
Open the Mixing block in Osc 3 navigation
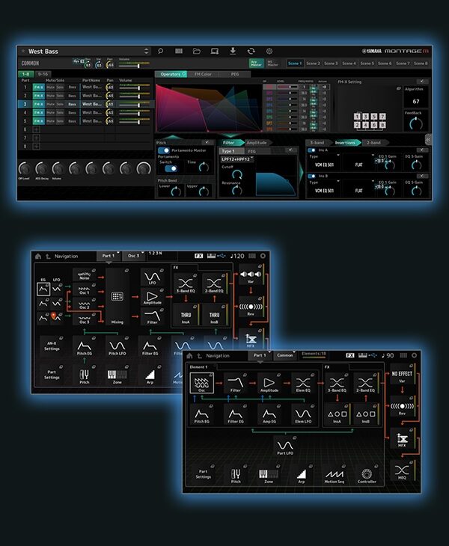(x=117, y=297)
